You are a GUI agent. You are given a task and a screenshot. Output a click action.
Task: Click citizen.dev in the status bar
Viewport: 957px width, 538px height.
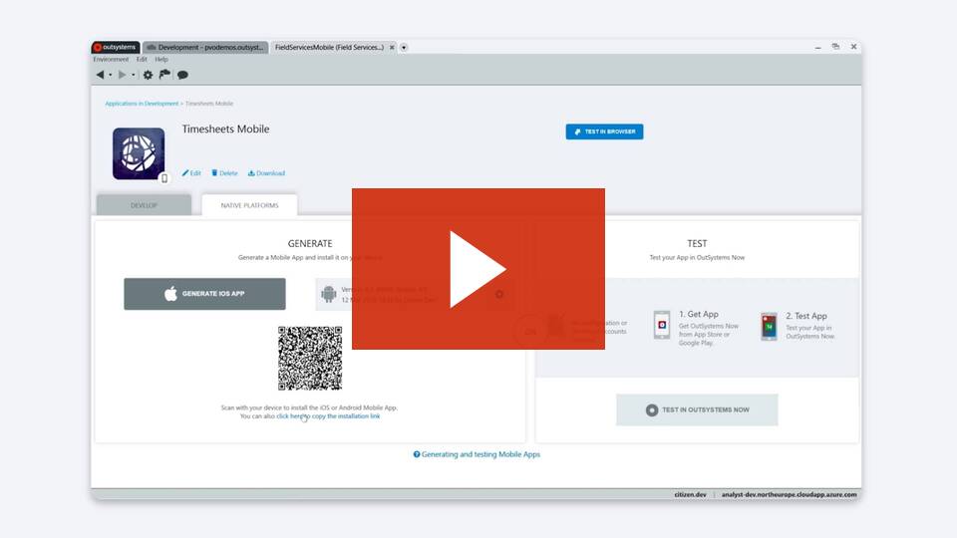pyautogui.click(x=690, y=495)
